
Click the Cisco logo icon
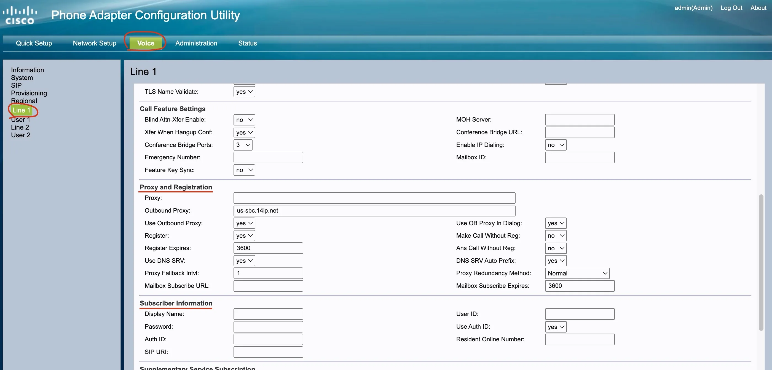click(x=20, y=15)
